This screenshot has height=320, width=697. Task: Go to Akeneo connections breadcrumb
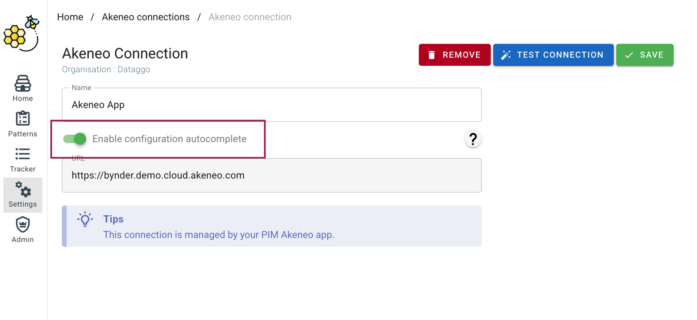point(146,17)
